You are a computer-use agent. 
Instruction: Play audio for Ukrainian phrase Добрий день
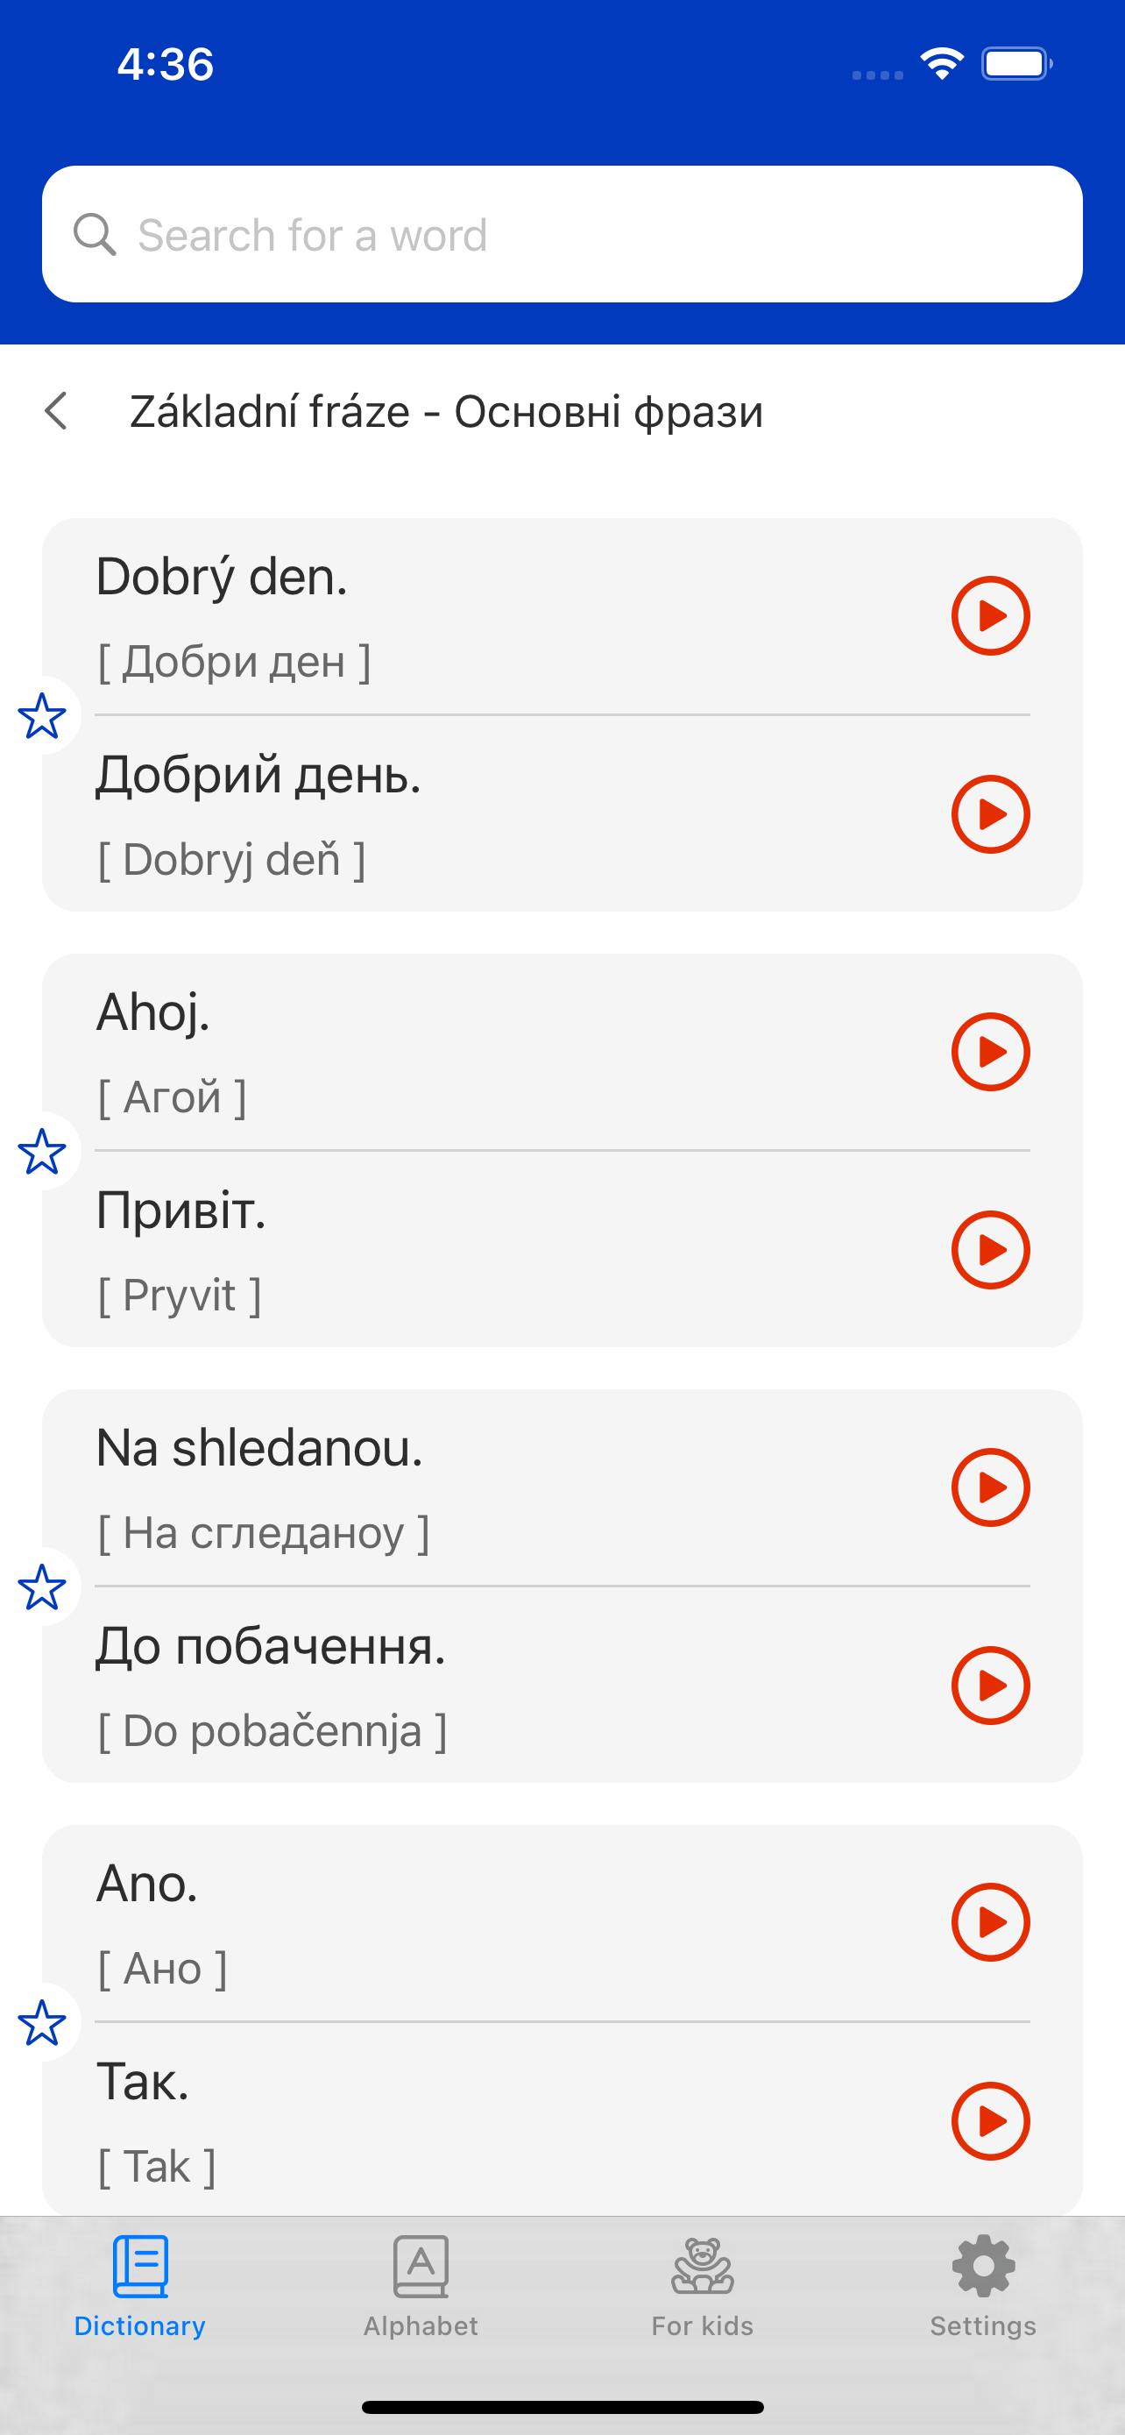click(990, 814)
